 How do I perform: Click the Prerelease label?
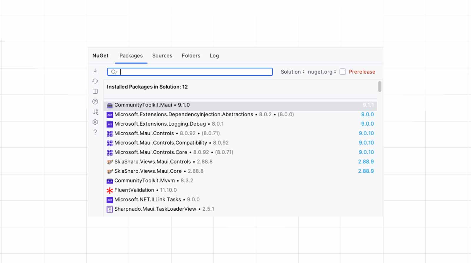click(362, 72)
